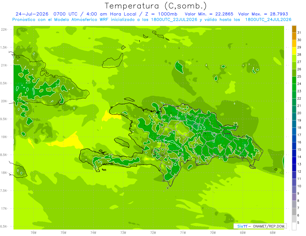The width and height of the screenshot is (306, 236).
Task: Click the "68W" longitude label
Action: click(x=273, y=232)
